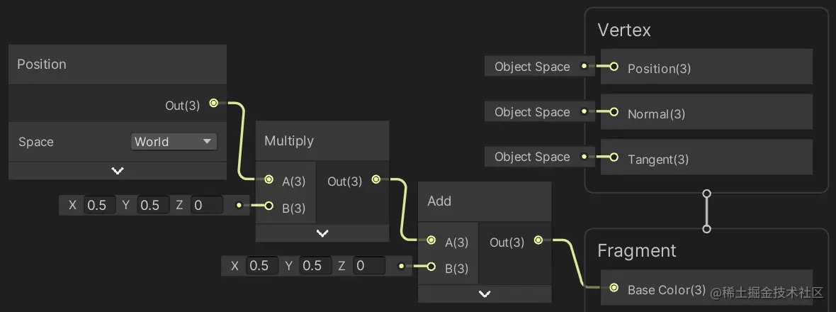Click the Multiply B input X field
836x312 pixels.
coord(98,206)
